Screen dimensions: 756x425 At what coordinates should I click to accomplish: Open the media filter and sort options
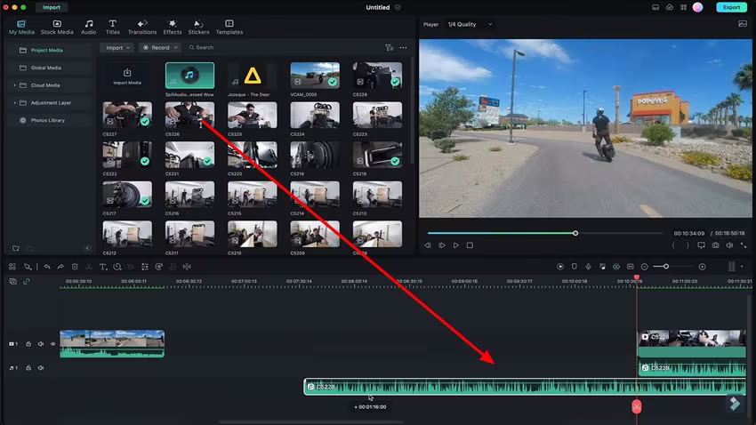pyautogui.click(x=389, y=48)
